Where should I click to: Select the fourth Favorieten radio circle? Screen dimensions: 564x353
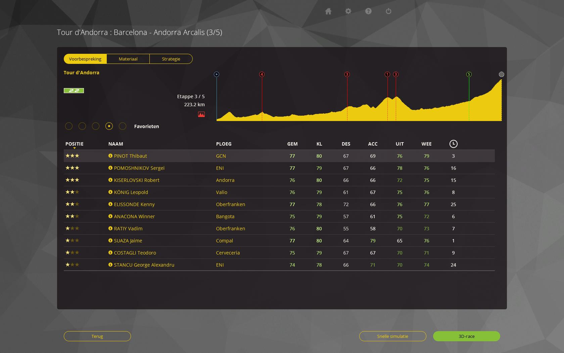[109, 126]
